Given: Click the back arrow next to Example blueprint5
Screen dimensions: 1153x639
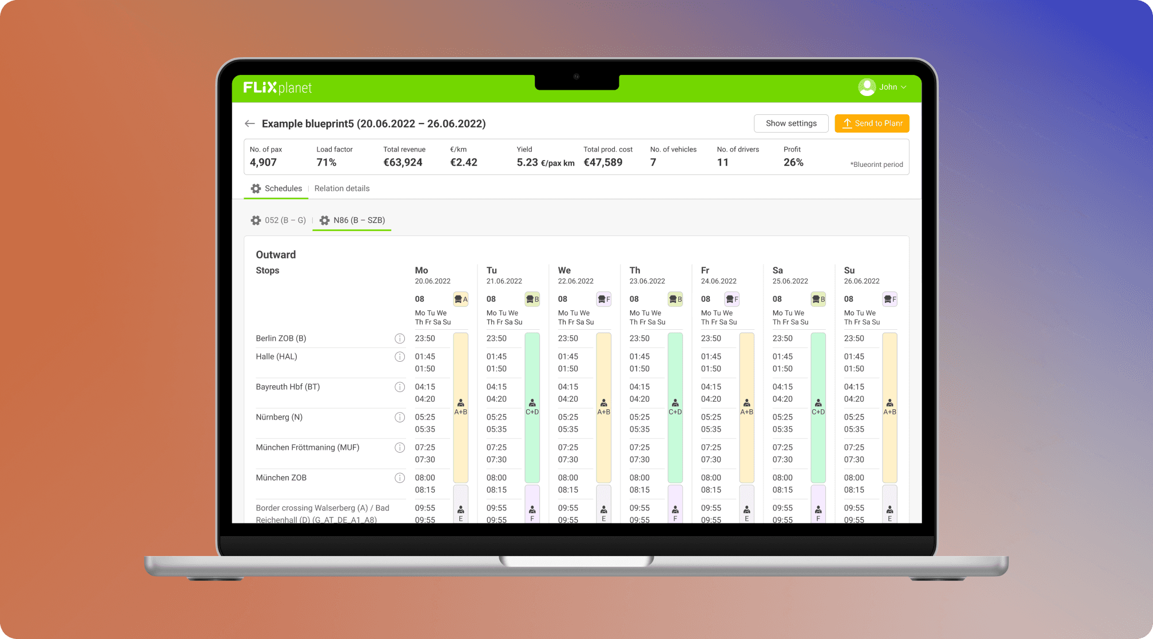Looking at the screenshot, I should [249, 123].
